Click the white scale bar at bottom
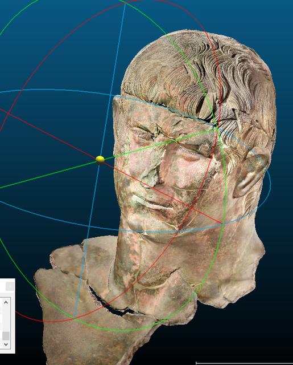This screenshot has height=365, width=293. click(x=244, y=363)
